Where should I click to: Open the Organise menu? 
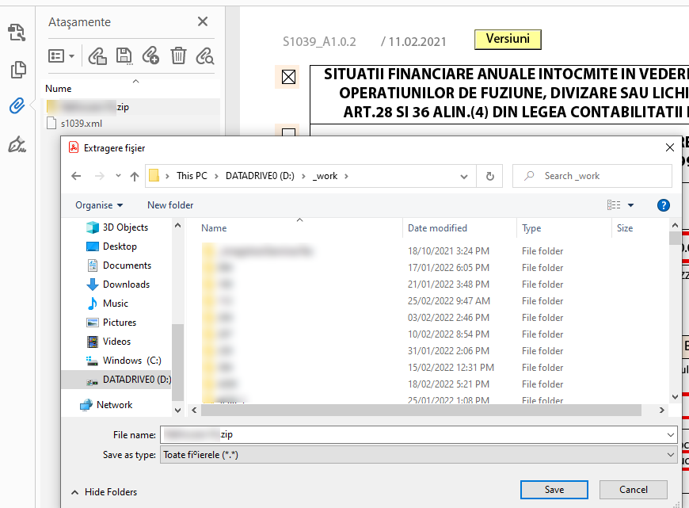tap(99, 205)
